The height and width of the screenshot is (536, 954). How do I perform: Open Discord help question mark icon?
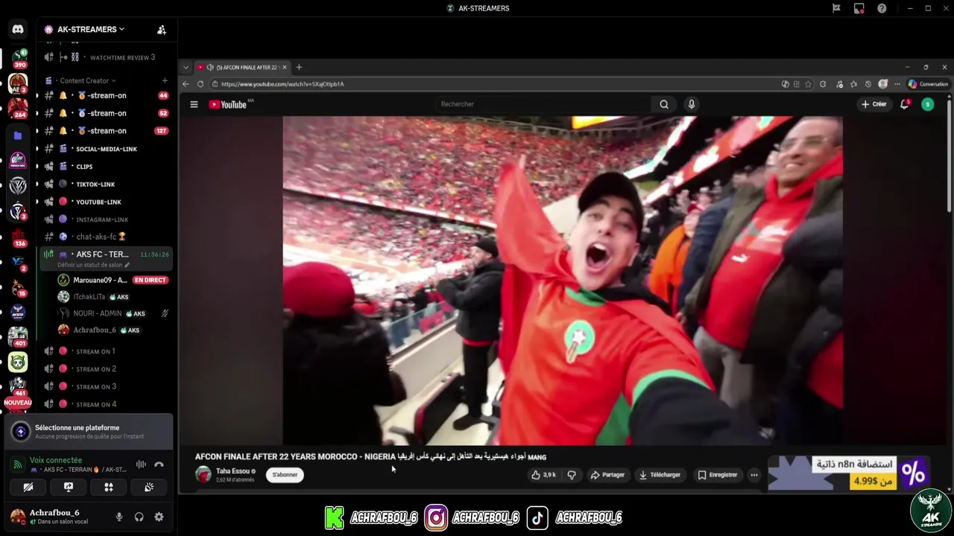tap(882, 8)
